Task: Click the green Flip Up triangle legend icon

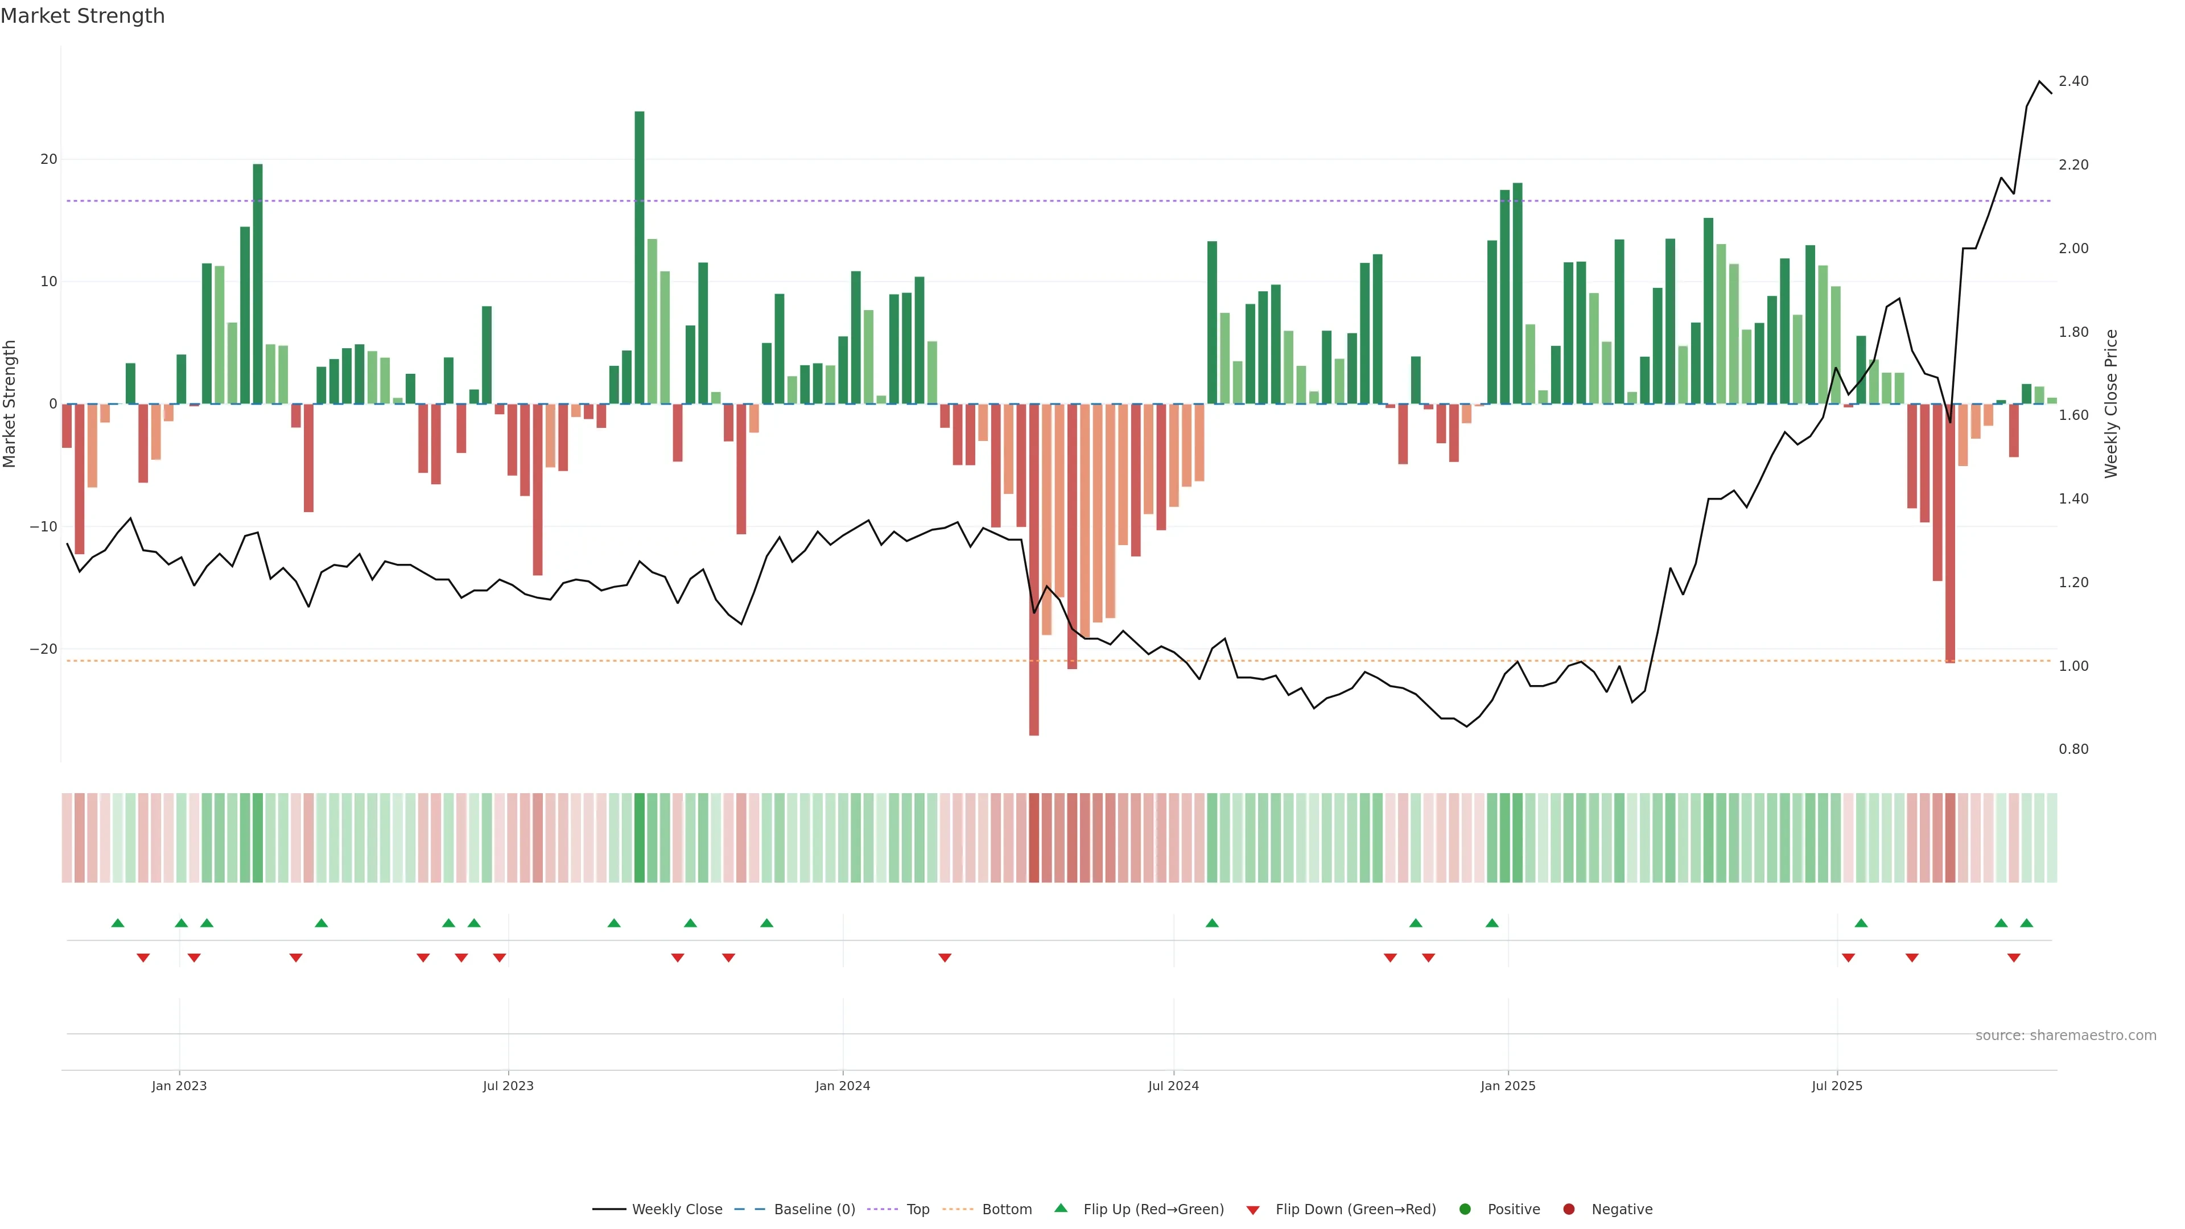Action: click(1060, 1209)
